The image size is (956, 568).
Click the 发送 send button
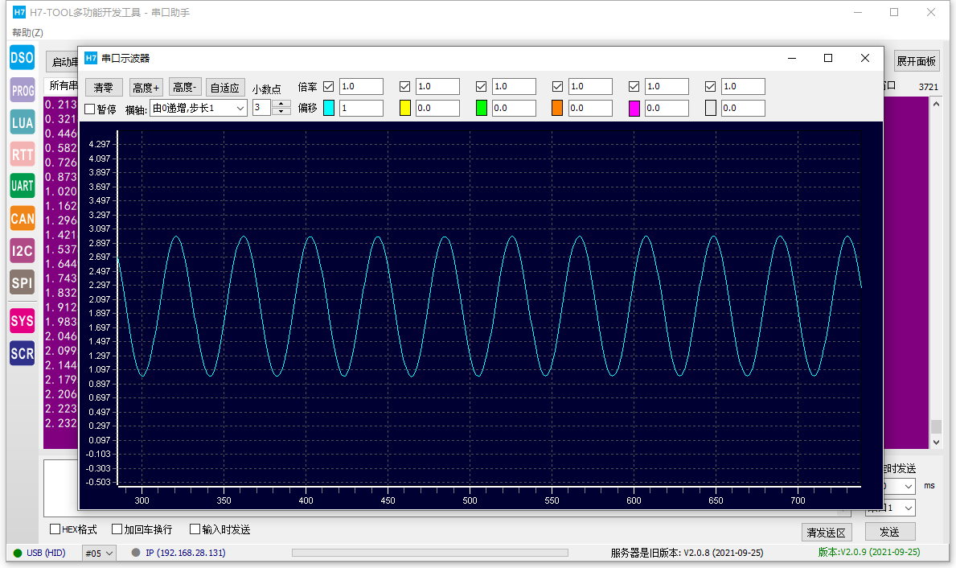(x=889, y=532)
